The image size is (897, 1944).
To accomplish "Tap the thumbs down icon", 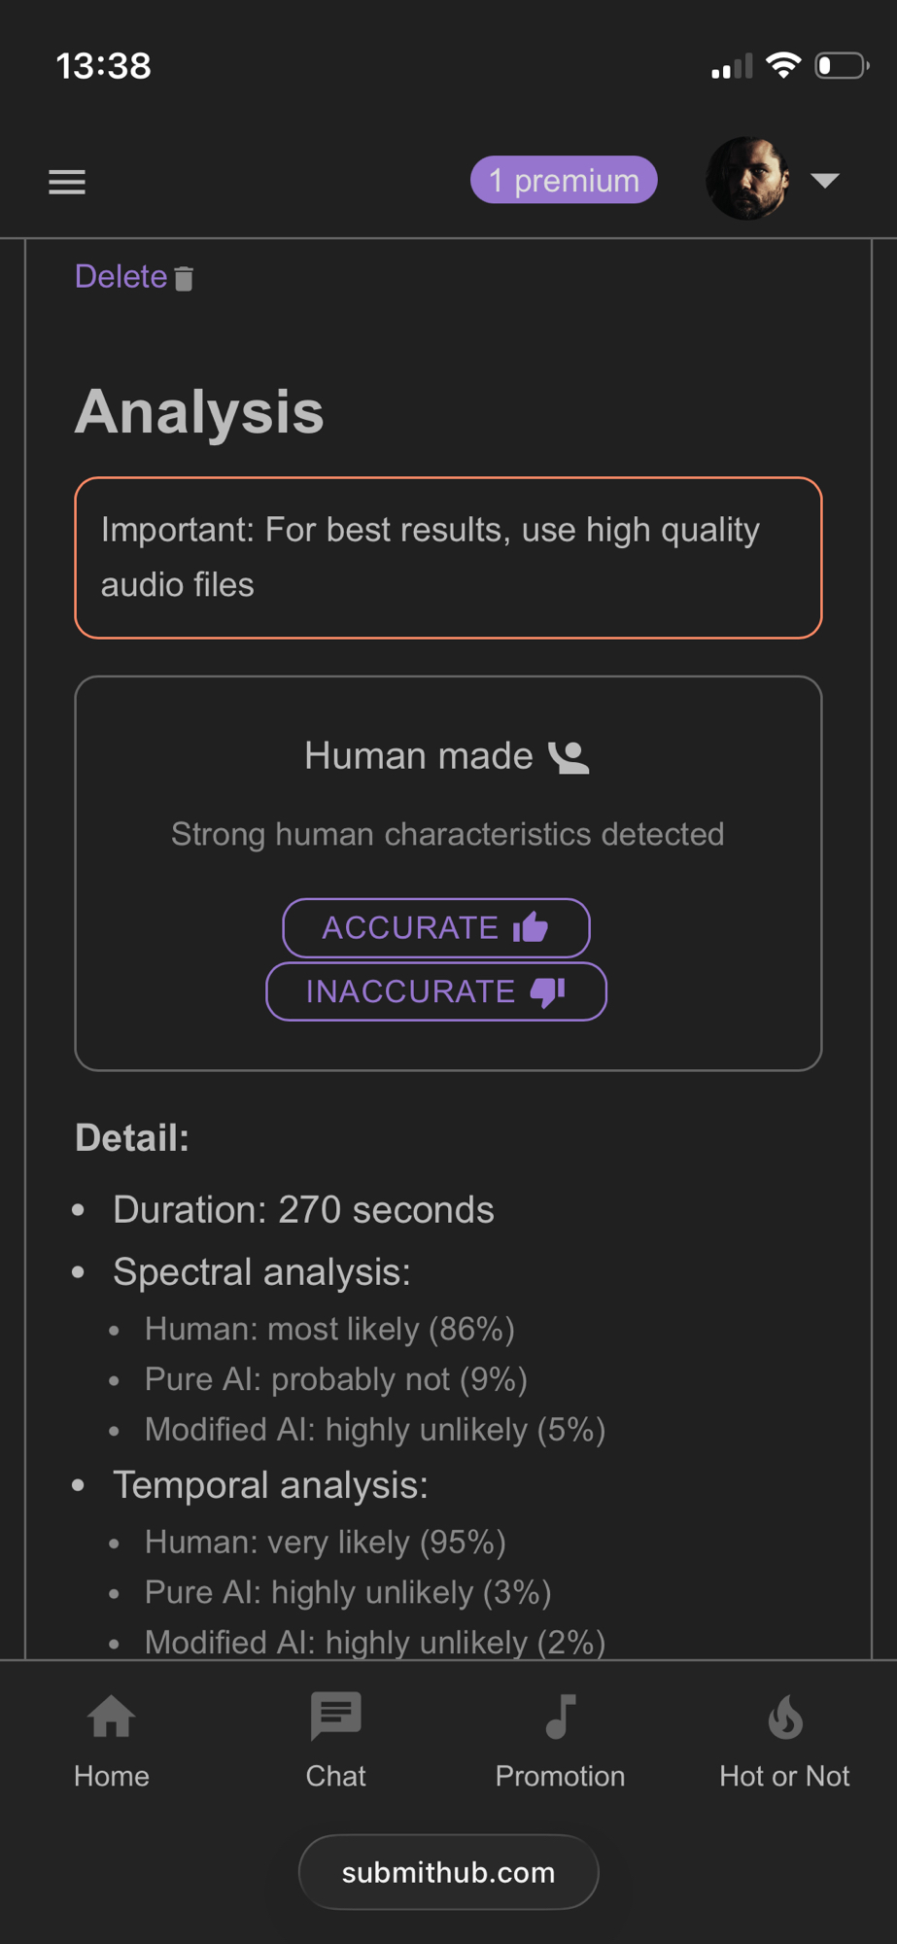I will tap(548, 991).
